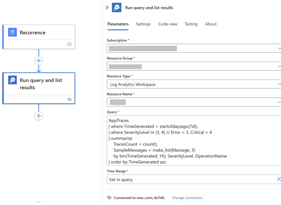Click the link icon on Run query card
The width and height of the screenshot is (281, 205).
pyautogui.click(x=69, y=99)
